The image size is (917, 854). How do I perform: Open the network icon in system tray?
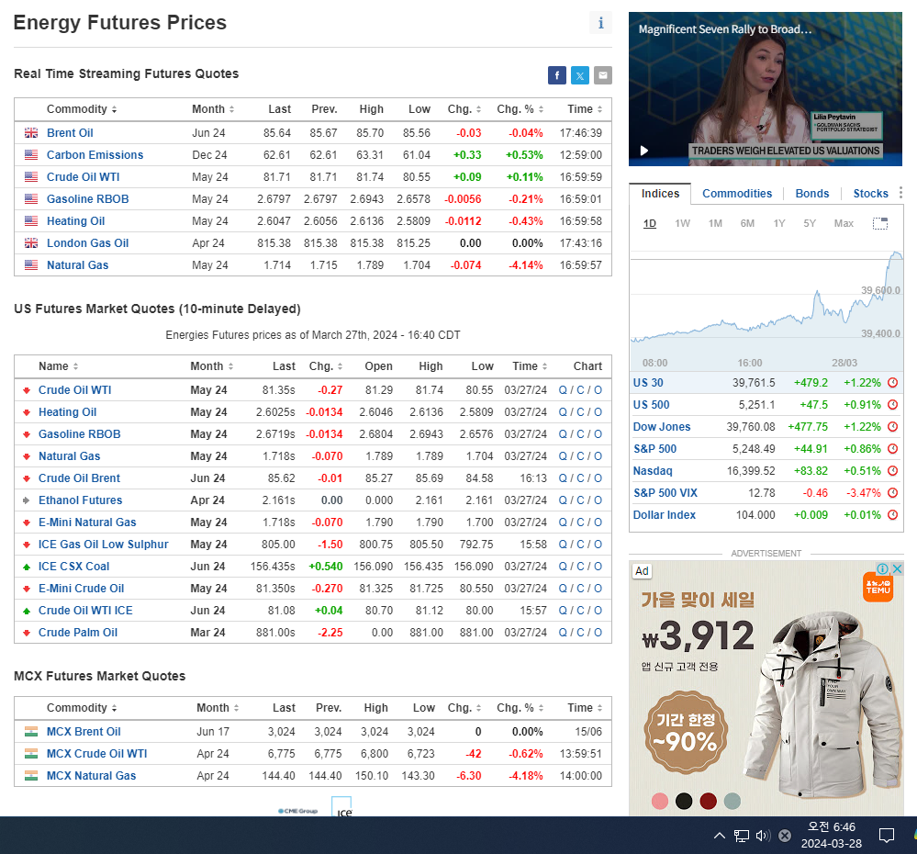(742, 836)
